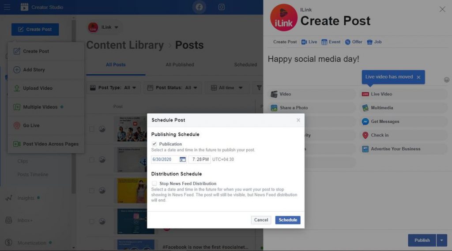Switch to the All Published tab
Viewport: 452px width, 251px height.
[180, 65]
